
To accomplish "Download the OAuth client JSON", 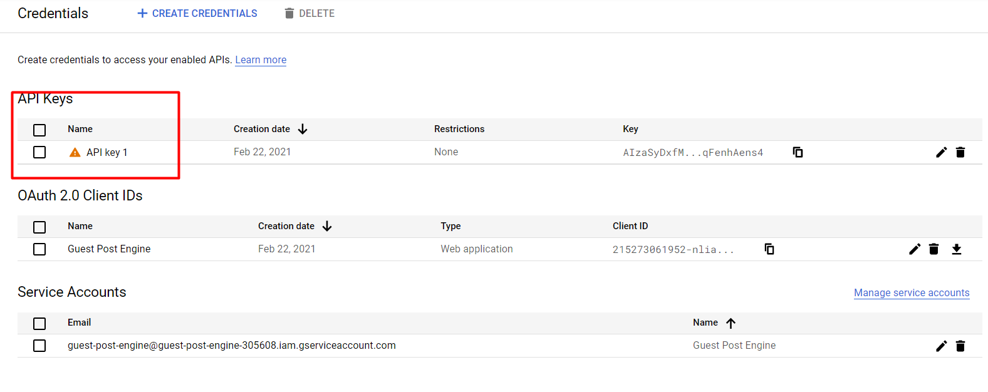I will [x=957, y=249].
